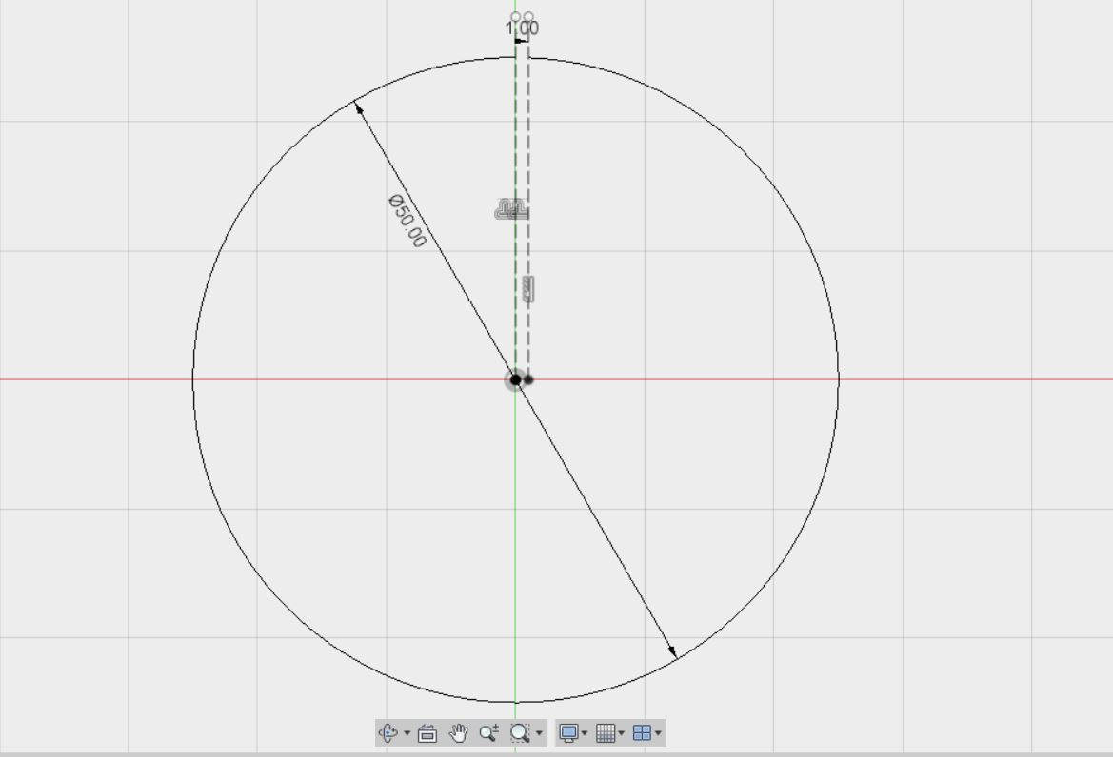The width and height of the screenshot is (1113, 757).
Task: Select the Zoom tool
Action: (487, 732)
